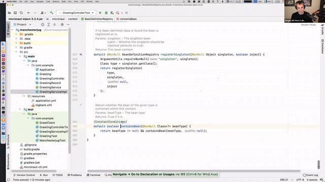325x182 pixels.
Task: Collapse the resources folder
Action: (24, 96)
